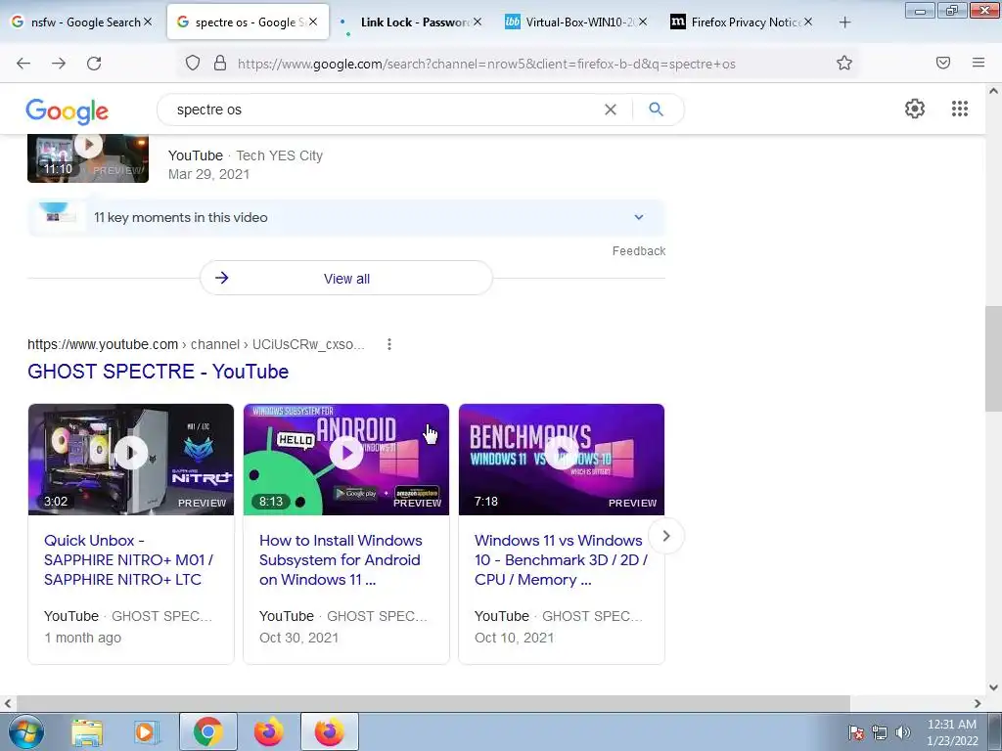Open the Google apps grid

959,109
